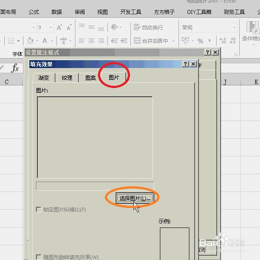
Task: Click the decrease indent icon
Action: pos(114,41)
